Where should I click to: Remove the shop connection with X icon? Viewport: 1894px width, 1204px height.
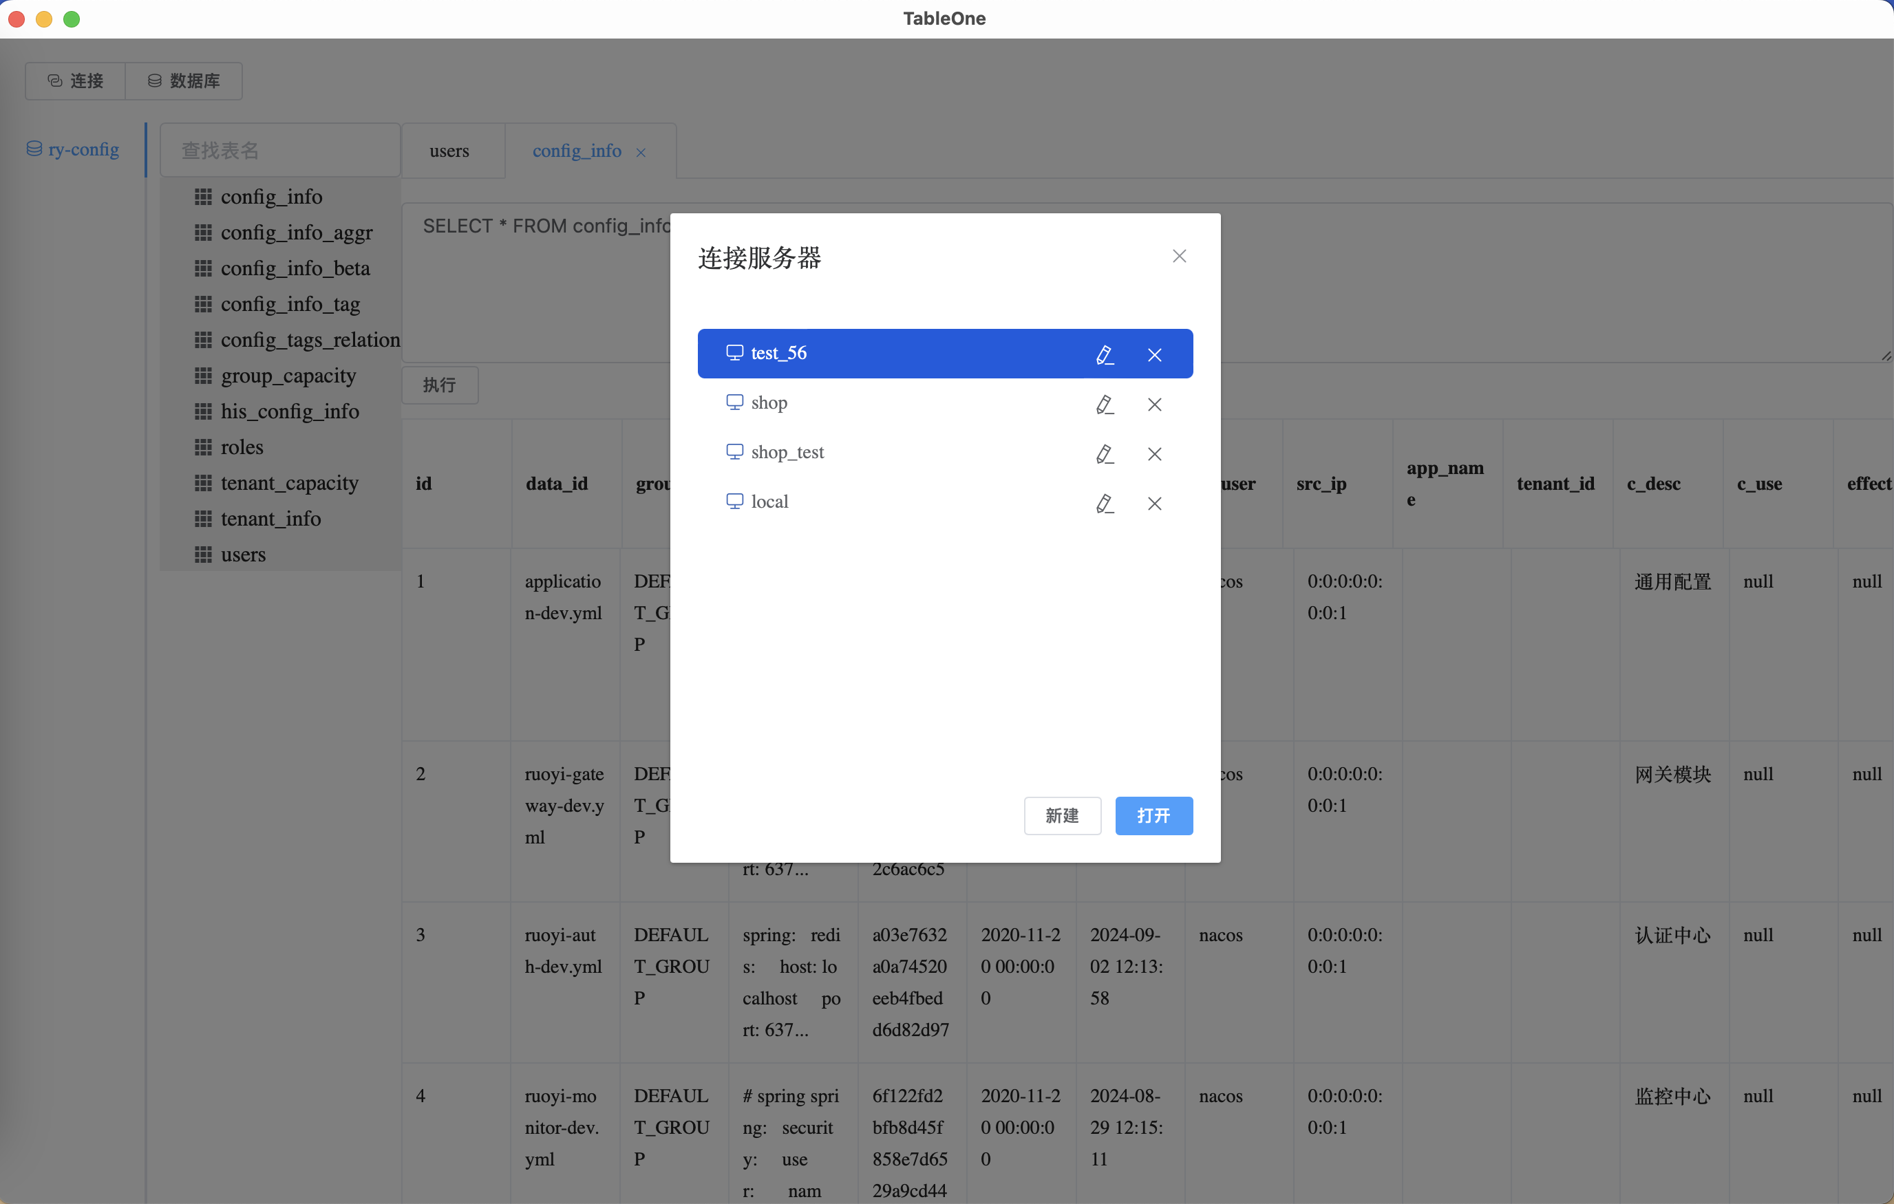point(1154,405)
